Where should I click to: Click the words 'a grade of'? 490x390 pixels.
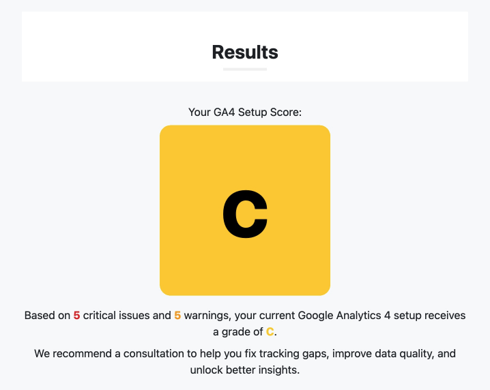click(x=238, y=332)
